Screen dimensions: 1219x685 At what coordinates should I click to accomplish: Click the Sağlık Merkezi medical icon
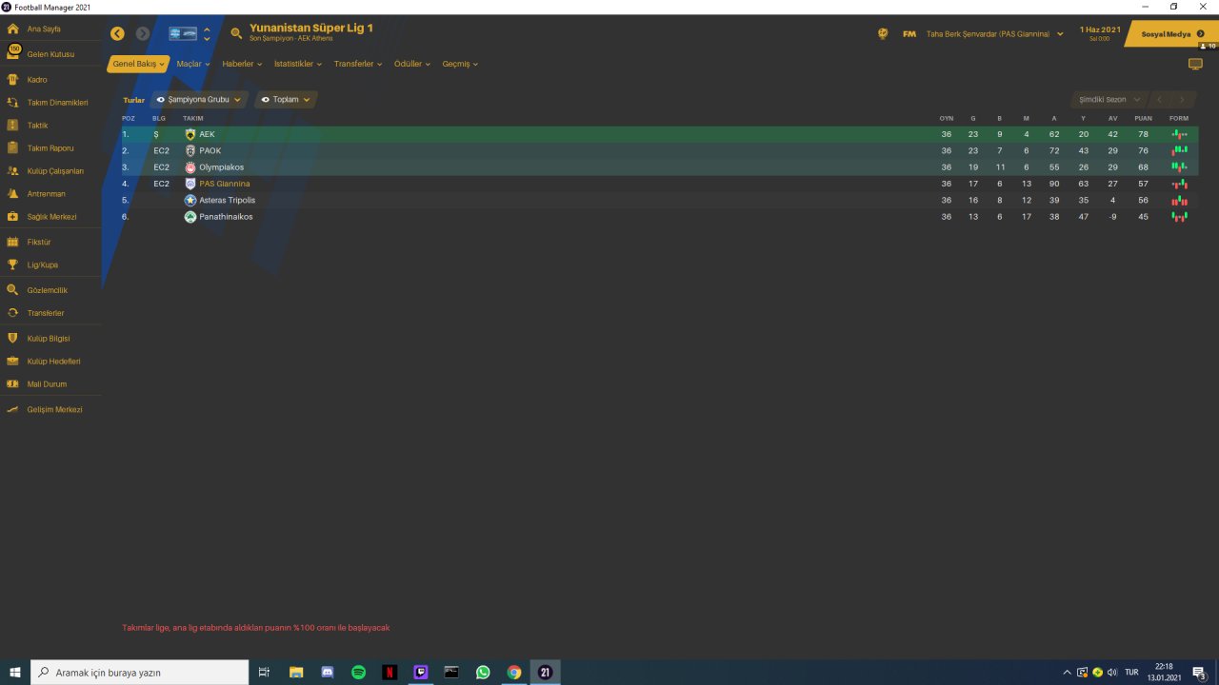[x=13, y=217]
